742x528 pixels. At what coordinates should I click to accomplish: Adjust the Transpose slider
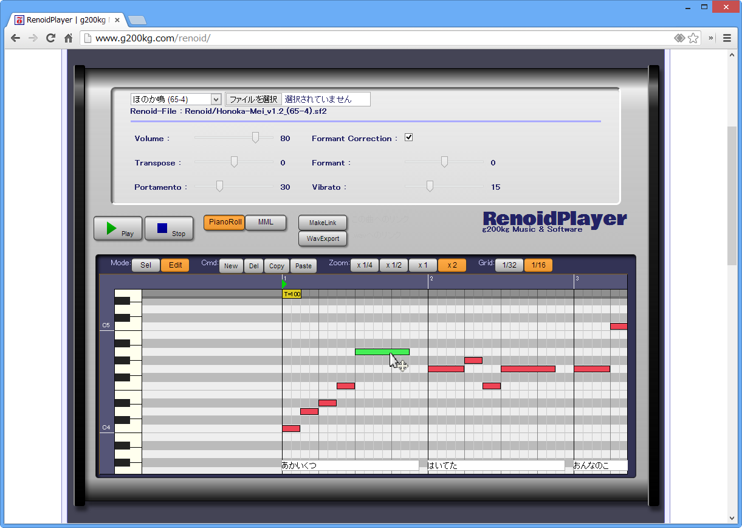click(x=234, y=162)
